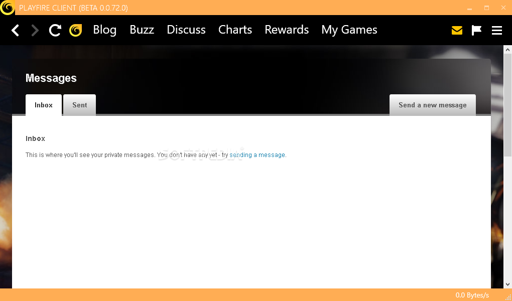Screen dimensions: 512x301
Task: Click Send a new message button
Action: [432, 105]
